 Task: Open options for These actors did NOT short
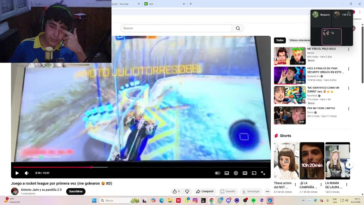click(295, 185)
